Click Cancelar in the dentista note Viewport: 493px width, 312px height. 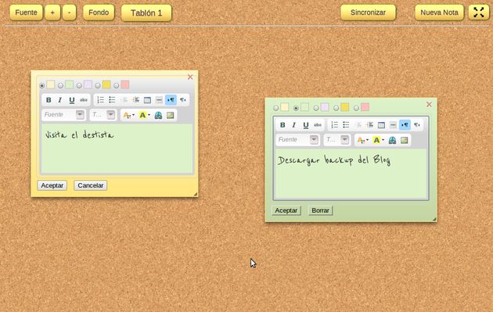tap(91, 185)
